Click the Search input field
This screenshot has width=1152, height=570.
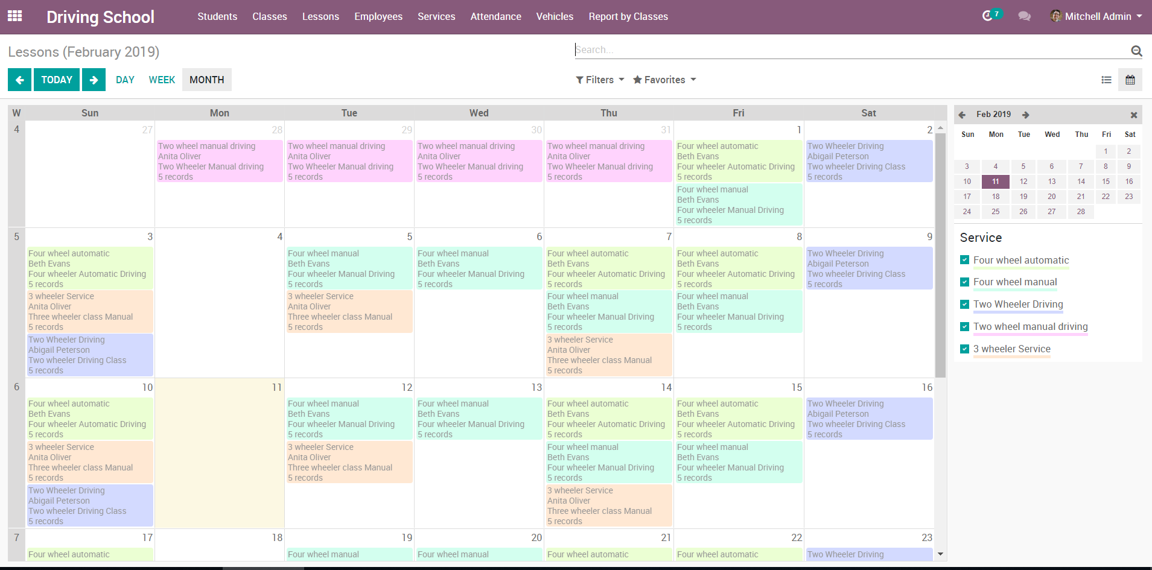coord(845,50)
